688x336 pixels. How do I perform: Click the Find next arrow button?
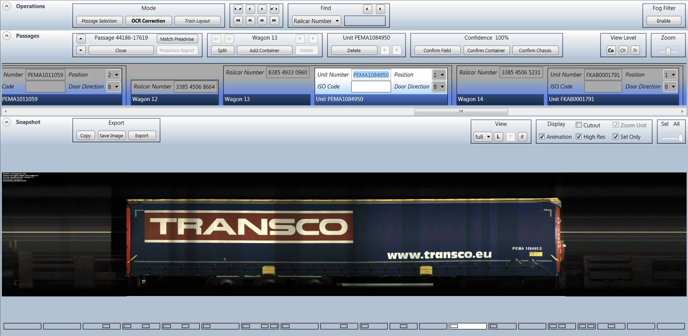click(380, 9)
